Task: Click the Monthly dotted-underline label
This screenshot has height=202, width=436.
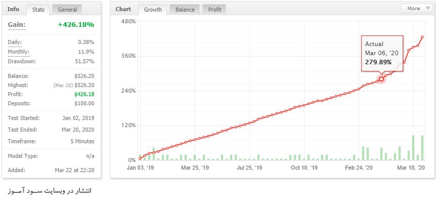Action: click(18, 52)
